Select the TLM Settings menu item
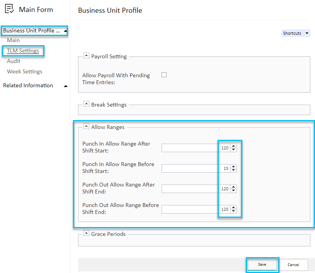Screen dimensions: 315x273 click(23, 51)
